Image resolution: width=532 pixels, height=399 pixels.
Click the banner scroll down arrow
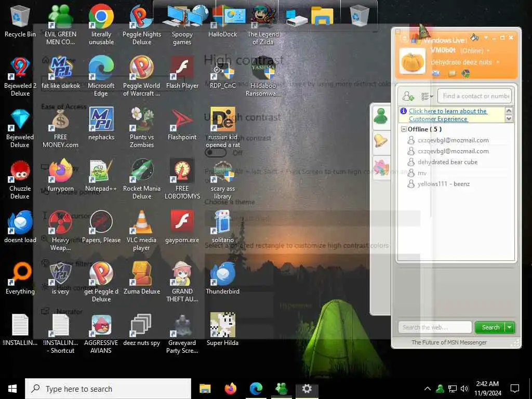509,118
